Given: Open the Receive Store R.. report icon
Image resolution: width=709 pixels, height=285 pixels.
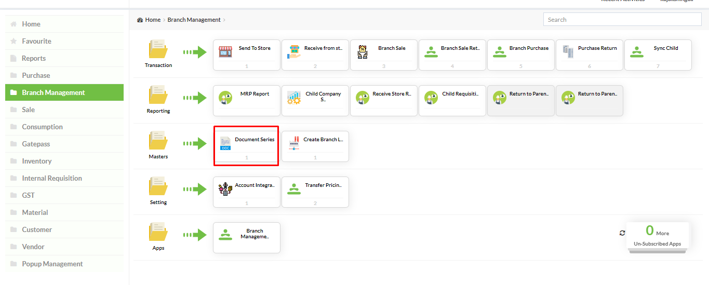Looking at the screenshot, I should click(363, 98).
